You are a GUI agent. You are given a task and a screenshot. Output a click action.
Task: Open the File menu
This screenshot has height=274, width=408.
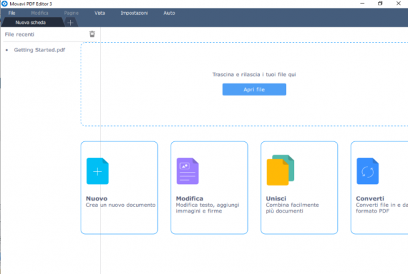(x=12, y=13)
